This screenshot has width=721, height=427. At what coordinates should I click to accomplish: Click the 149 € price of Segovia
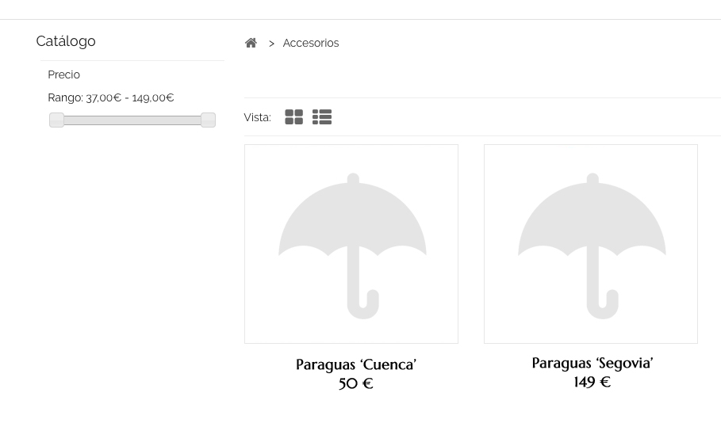(592, 382)
